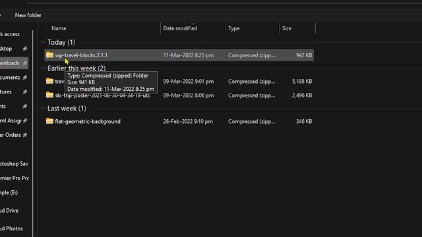Open Documents in the sidebar
Image resolution: width=422 pixels, height=237 pixels.
(10, 78)
